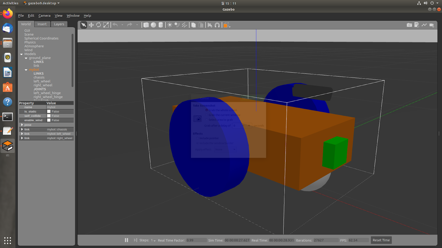Open the clock showing 15:11

click(229, 3)
